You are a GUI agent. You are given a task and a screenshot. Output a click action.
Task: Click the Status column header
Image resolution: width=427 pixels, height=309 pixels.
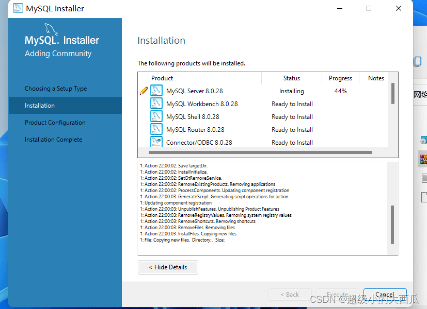(x=292, y=78)
